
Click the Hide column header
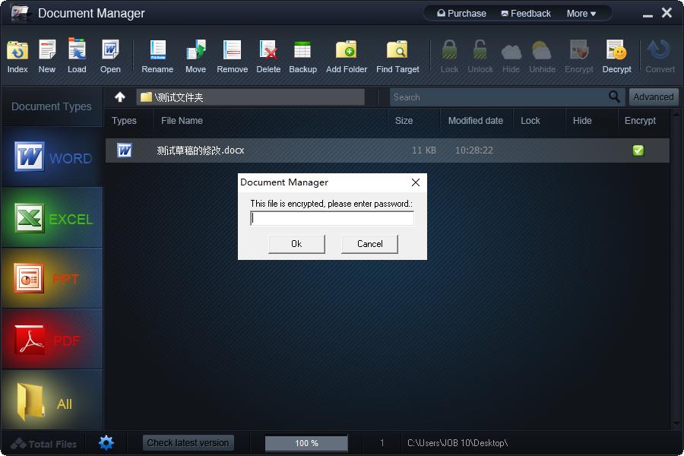click(x=582, y=121)
